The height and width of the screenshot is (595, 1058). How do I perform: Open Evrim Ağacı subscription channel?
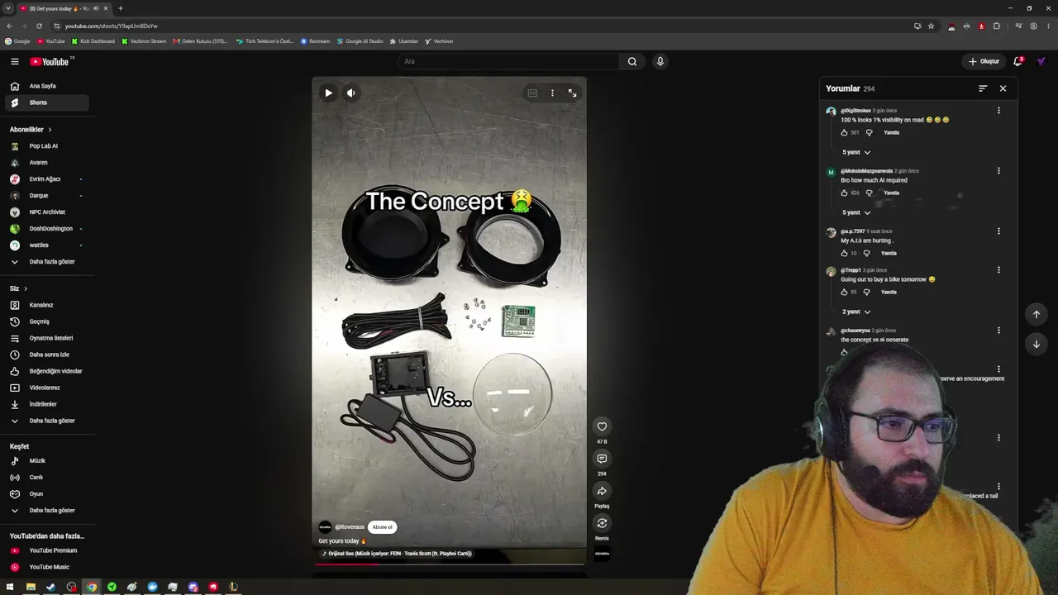coord(48,179)
